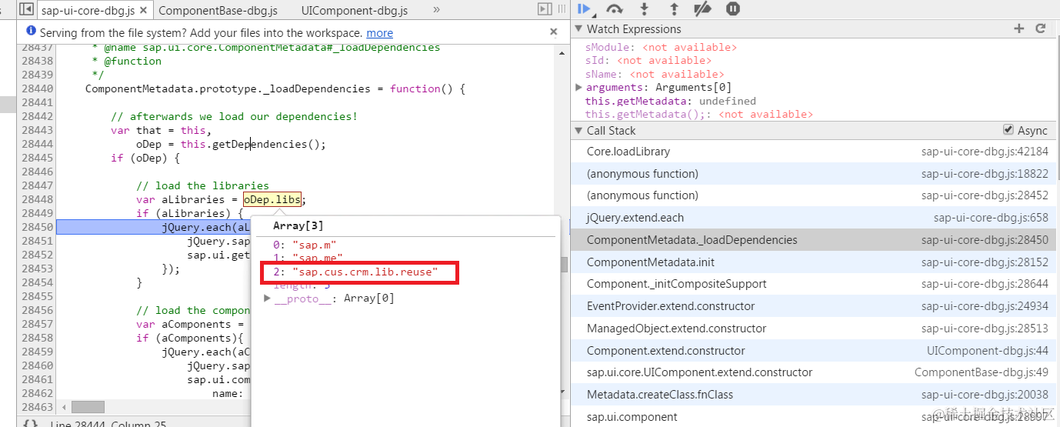Click array item "sap.cus.crm.lib.reuse"

pos(356,272)
